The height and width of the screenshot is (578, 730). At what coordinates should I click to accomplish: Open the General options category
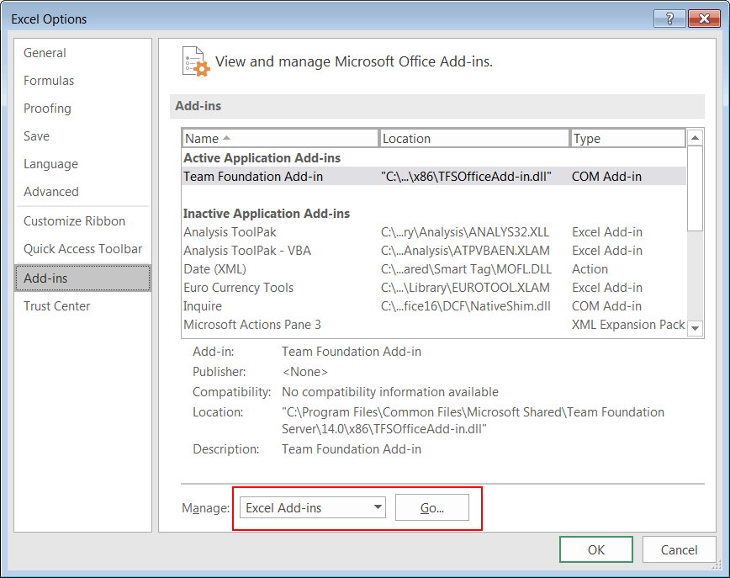45,53
